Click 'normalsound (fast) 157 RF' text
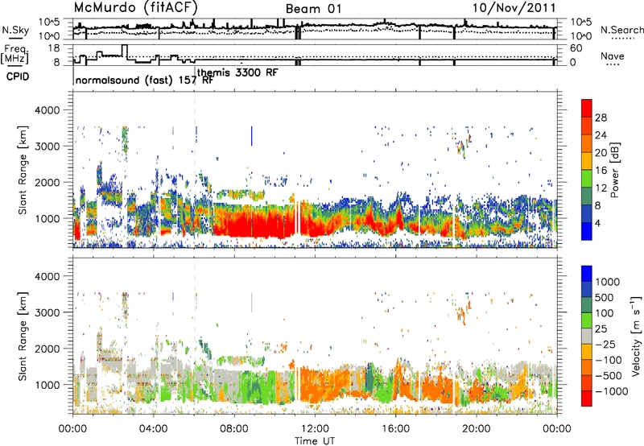Image resolution: width=644 pixels, height=446 pixels. [x=144, y=80]
